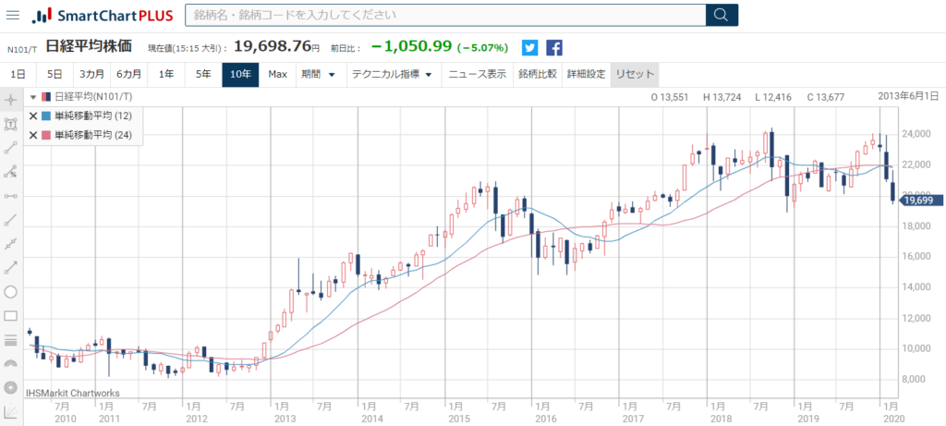The image size is (946, 426).
Task: Share chart on Twitter
Action: (530, 48)
